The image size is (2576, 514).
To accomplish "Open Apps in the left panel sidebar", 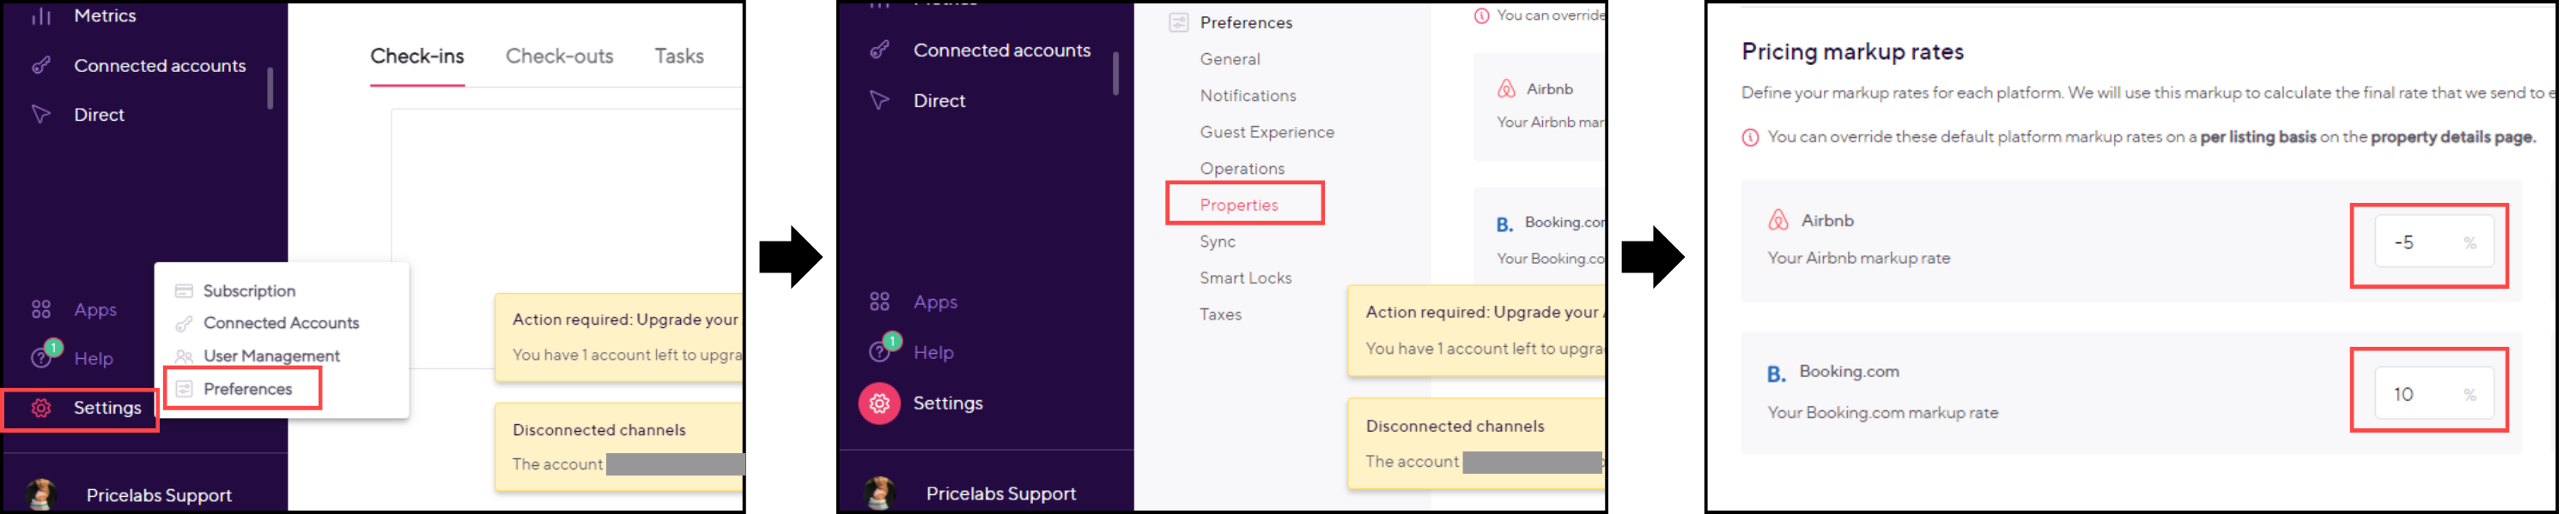I will (x=95, y=309).
